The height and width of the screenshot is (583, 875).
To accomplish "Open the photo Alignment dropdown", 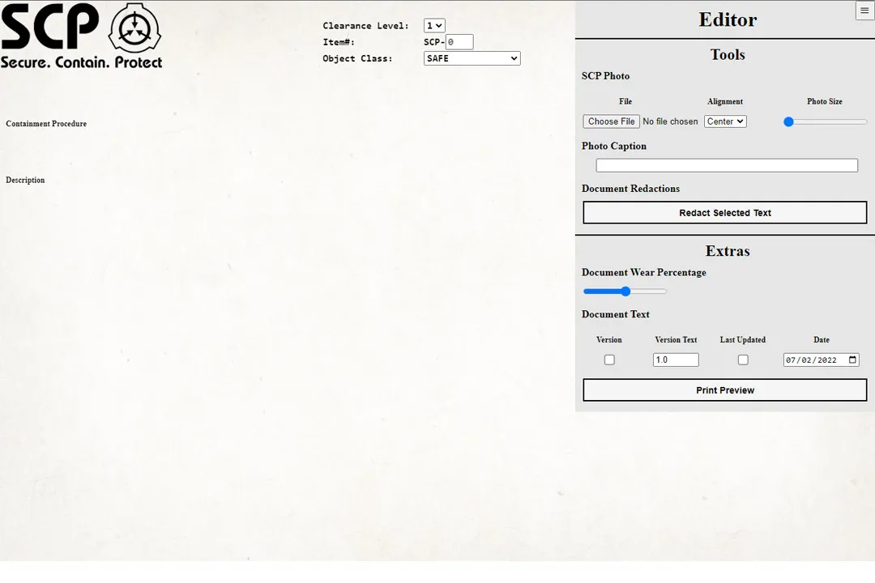I will (725, 121).
